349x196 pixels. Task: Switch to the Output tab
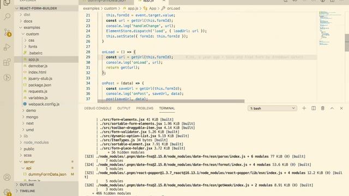124,108
